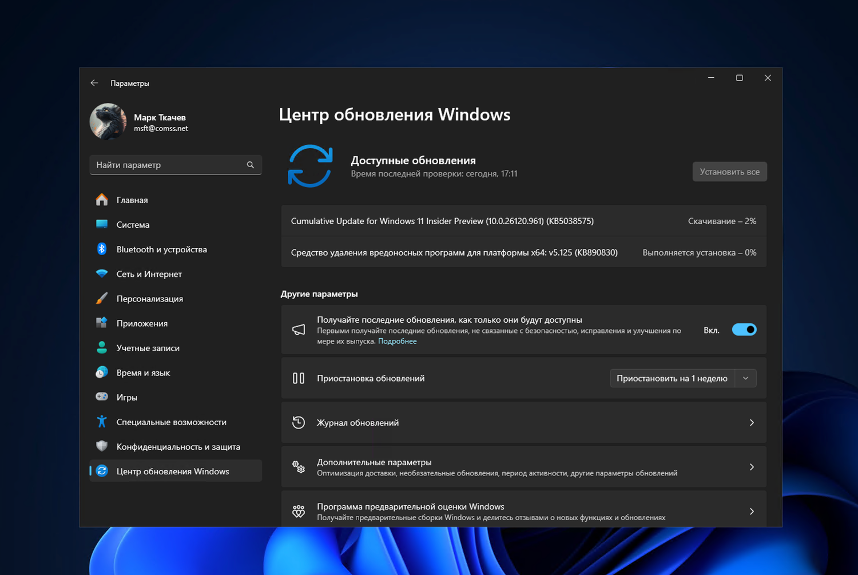The image size is (858, 575).
Task: Click the msft@comss.net account email
Action: tap(161, 128)
